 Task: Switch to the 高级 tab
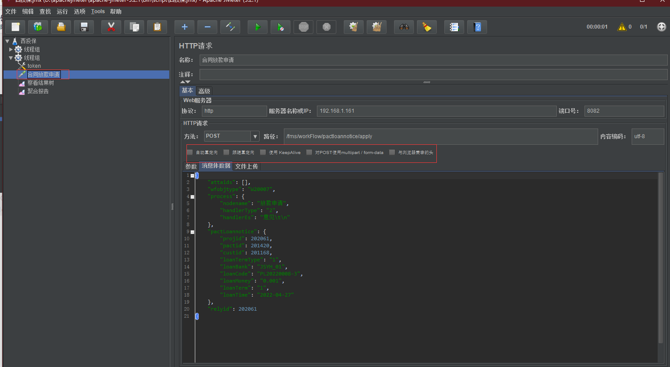204,91
